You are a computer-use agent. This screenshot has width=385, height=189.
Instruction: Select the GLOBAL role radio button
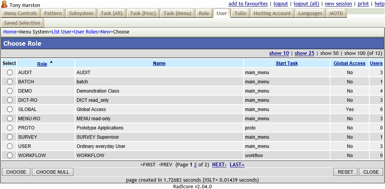coord(10,109)
